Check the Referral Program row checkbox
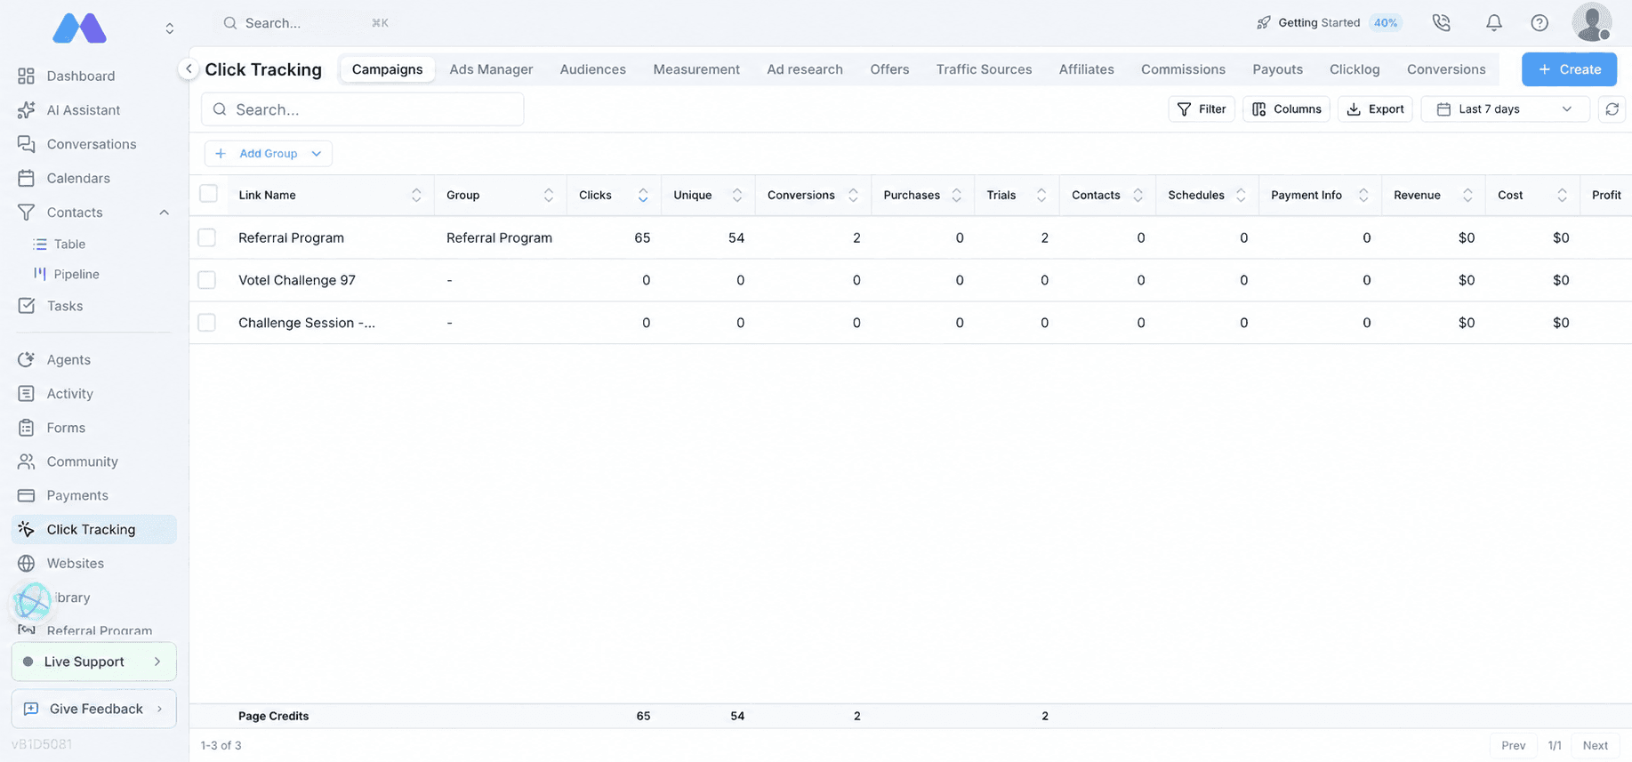 click(207, 237)
